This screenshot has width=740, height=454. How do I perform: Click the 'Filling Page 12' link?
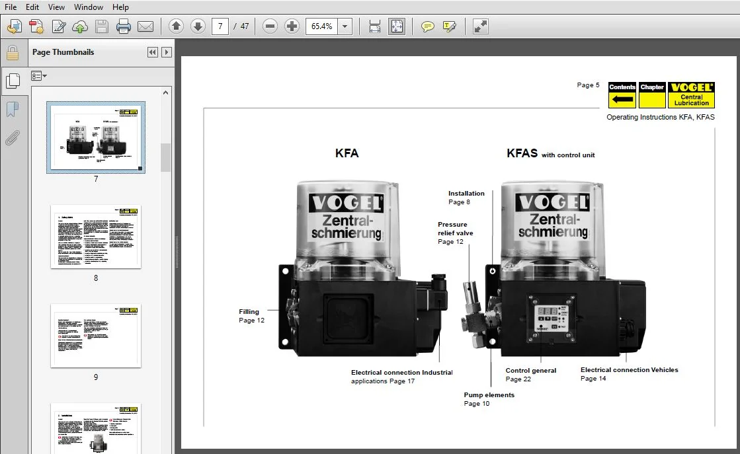click(251, 316)
